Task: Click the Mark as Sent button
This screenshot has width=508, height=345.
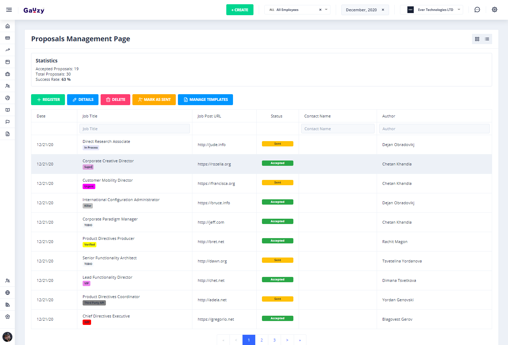Action: click(154, 100)
